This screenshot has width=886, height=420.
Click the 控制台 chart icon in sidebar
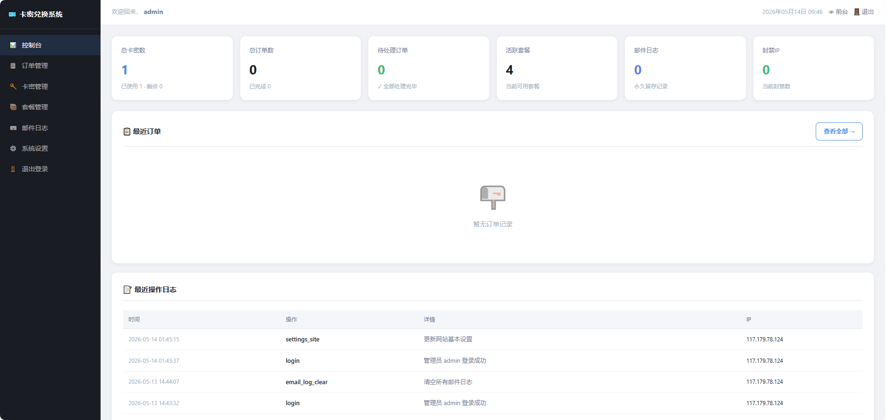(13, 45)
